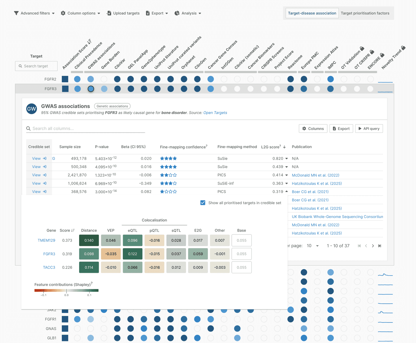416x343 pixels.
Task: Open UK Biobank Whole-Genome Sequencing Consortium link
Action: [337, 217]
